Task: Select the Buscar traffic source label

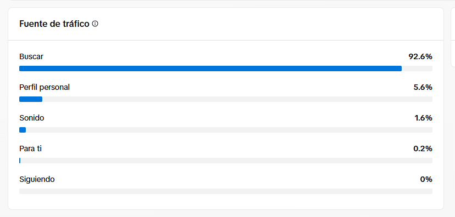Action: (x=31, y=56)
